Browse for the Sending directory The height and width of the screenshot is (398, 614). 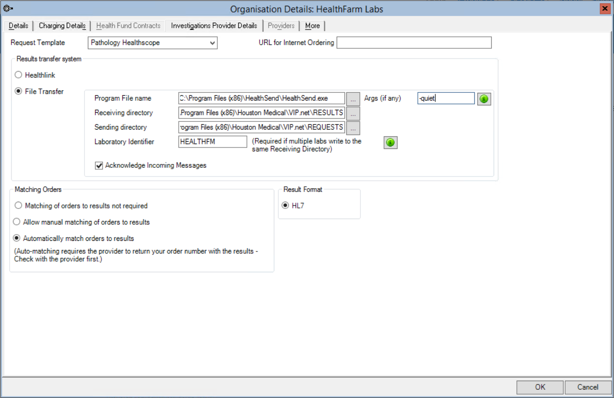[353, 128]
